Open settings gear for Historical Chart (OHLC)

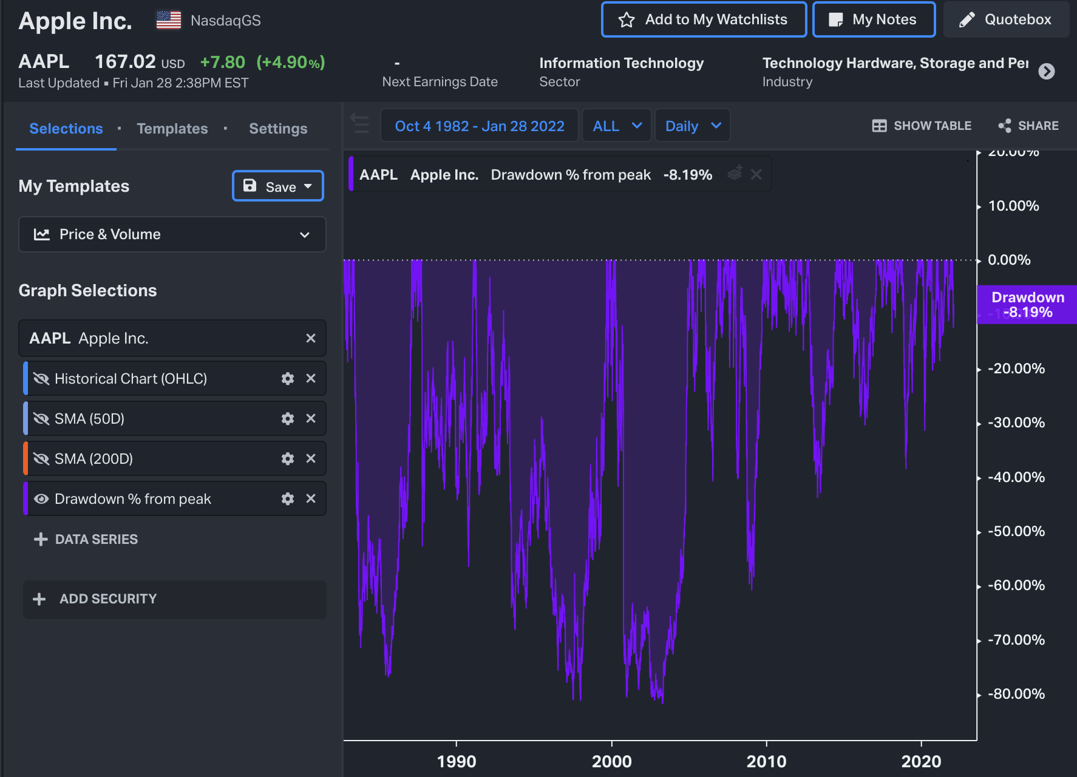pyautogui.click(x=288, y=379)
